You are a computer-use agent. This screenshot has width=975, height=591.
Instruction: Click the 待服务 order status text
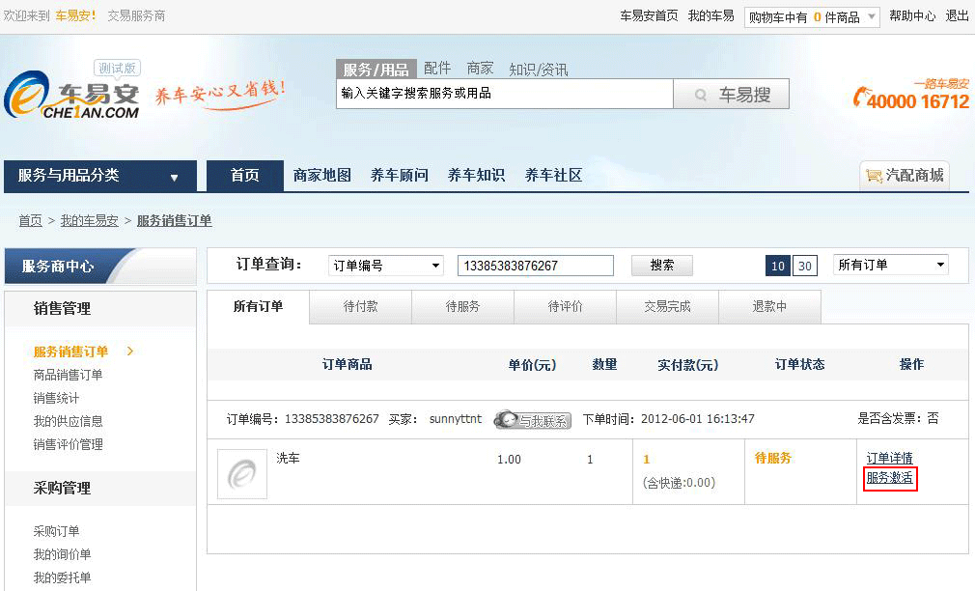(x=773, y=459)
